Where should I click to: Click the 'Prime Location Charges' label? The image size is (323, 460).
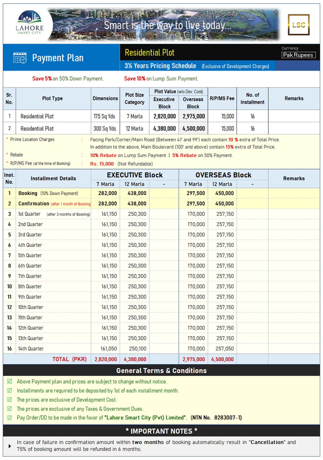click(32, 139)
